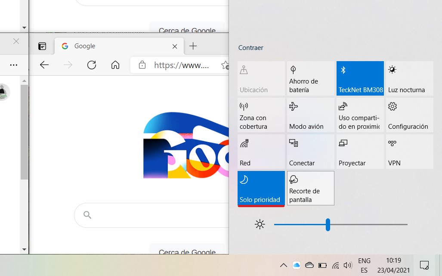Image resolution: width=442 pixels, height=276 pixels.
Task: Open the Cerca de Google link at bottom
Action: [x=187, y=252]
